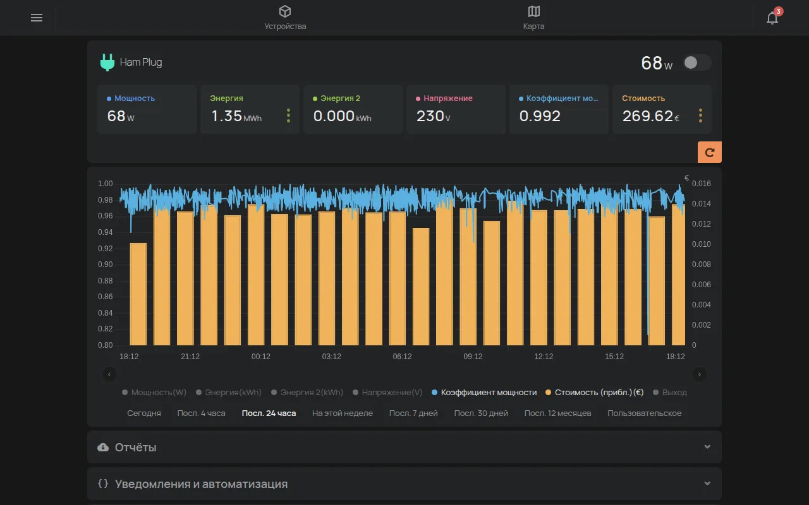Click the 269.62 € cost value

point(651,116)
